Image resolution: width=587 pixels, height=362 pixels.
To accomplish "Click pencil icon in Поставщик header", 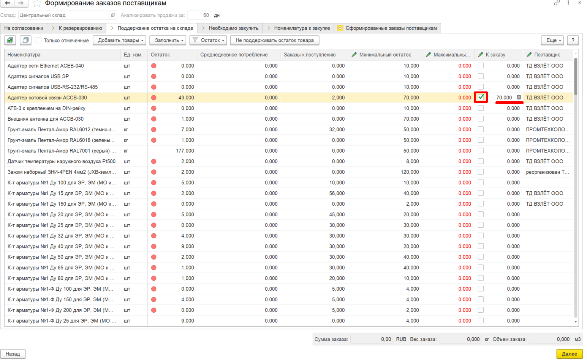I will (x=529, y=55).
